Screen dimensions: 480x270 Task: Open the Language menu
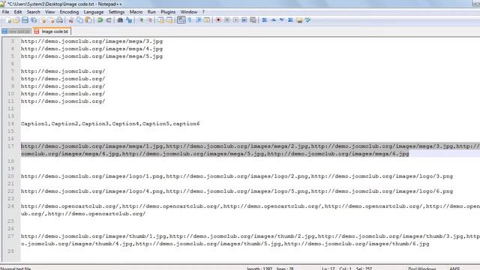click(x=93, y=12)
